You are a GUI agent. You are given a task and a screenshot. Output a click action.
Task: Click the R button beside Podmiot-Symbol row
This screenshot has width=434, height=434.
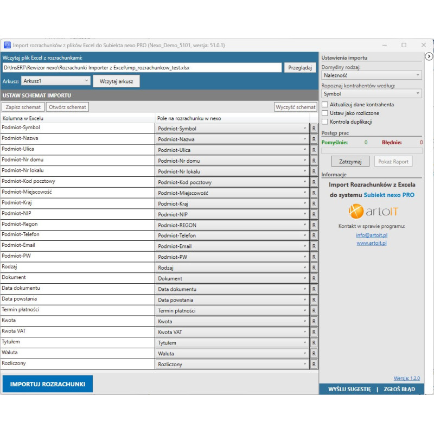(314, 129)
